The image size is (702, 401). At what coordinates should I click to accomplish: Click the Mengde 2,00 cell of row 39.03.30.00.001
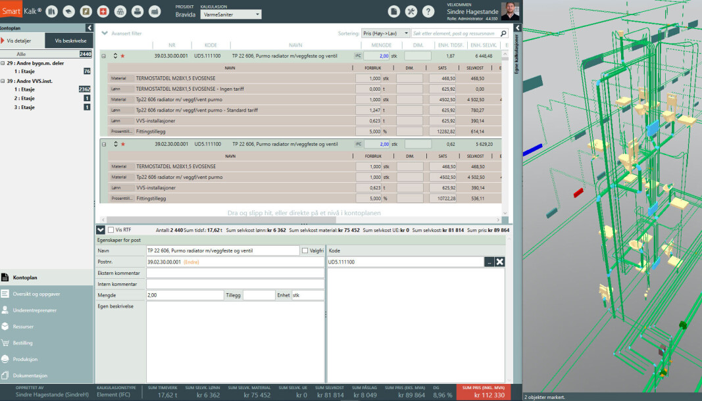[376, 56]
